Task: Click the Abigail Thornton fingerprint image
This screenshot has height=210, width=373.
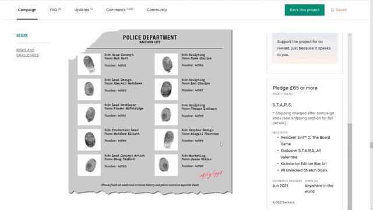Action: point(166,140)
